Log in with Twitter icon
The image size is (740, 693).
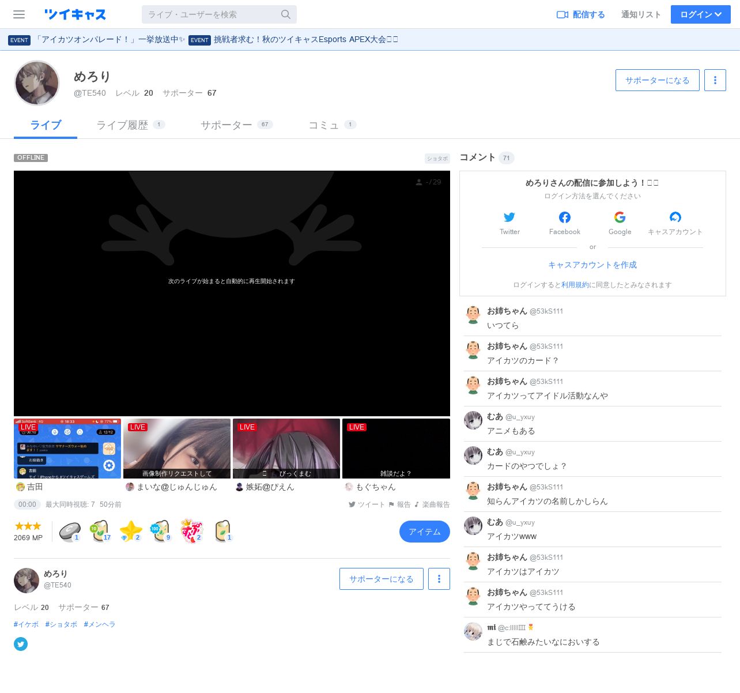click(x=509, y=217)
